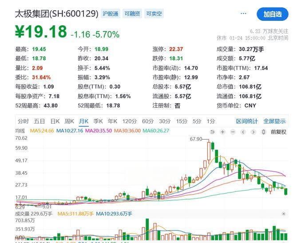Select the 月K chart tab
293x243 pixels.
[x=83, y=121]
